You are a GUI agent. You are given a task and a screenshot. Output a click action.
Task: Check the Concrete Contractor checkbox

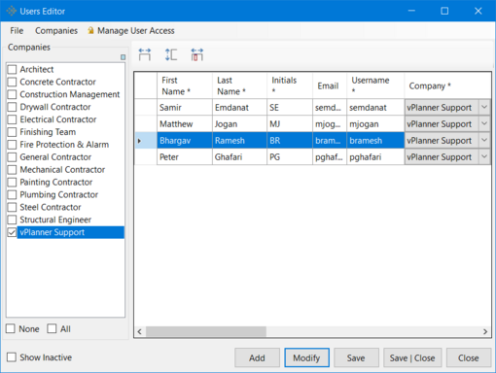pyautogui.click(x=12, y=82)
